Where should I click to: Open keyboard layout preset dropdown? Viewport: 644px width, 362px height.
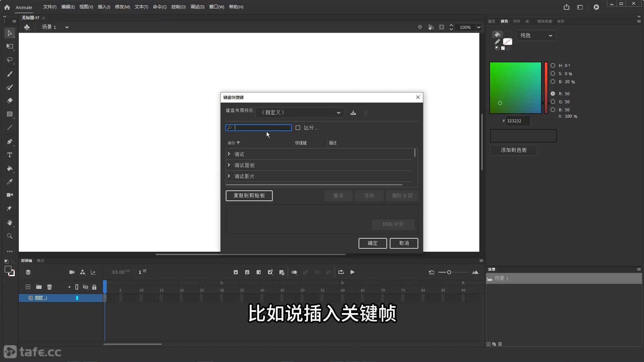300,113
